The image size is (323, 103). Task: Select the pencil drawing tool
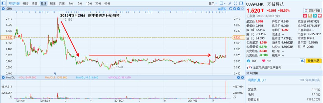[x=230, y=3]
